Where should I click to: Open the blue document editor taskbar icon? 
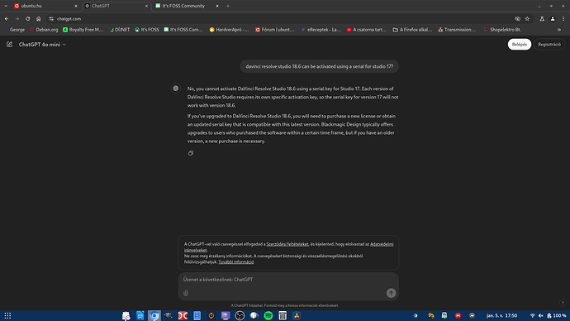pyautogui.click(x=140, y=315)
